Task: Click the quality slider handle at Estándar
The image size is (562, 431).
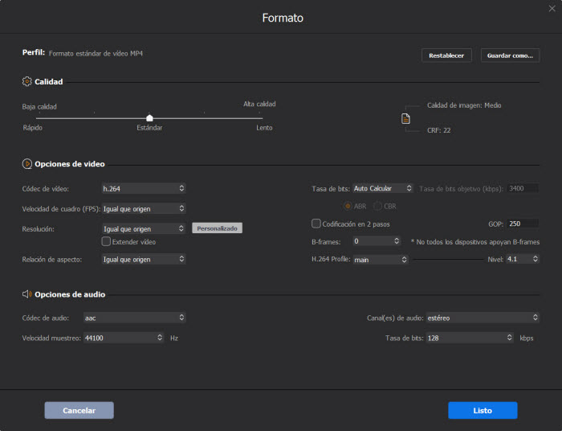Action: click(x=149, y=117)
